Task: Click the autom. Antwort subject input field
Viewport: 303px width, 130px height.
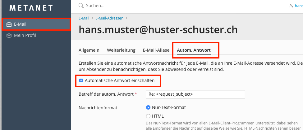Action: pos(195,94)
